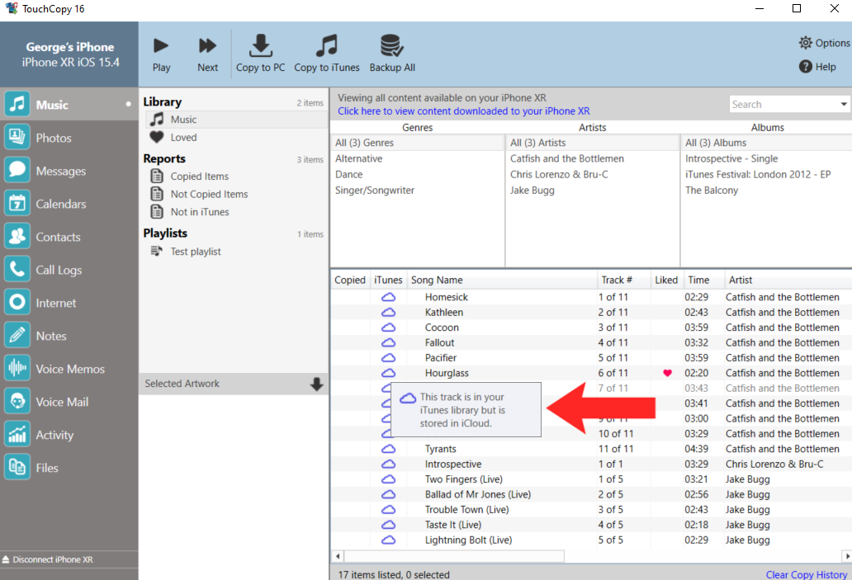Click Clear Copy History link
852x580 pixels.
pyautogui.click(x=806, y=574)
